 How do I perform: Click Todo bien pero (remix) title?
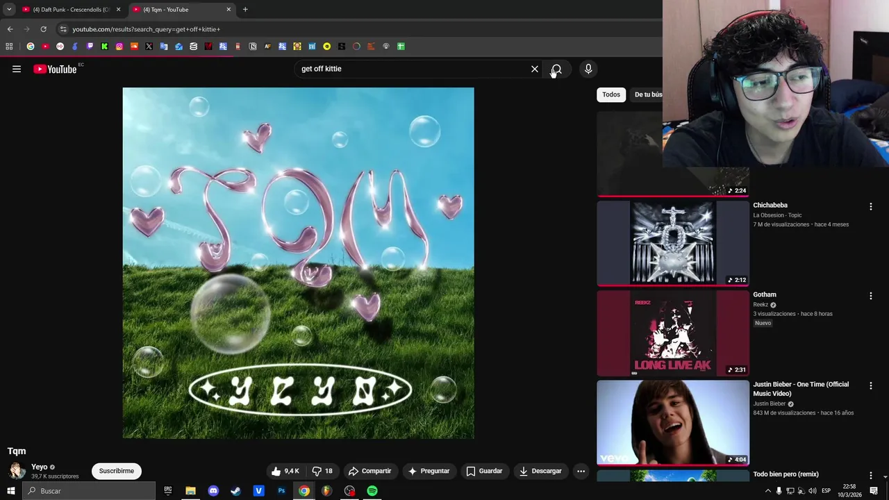(x=786, y=474)
